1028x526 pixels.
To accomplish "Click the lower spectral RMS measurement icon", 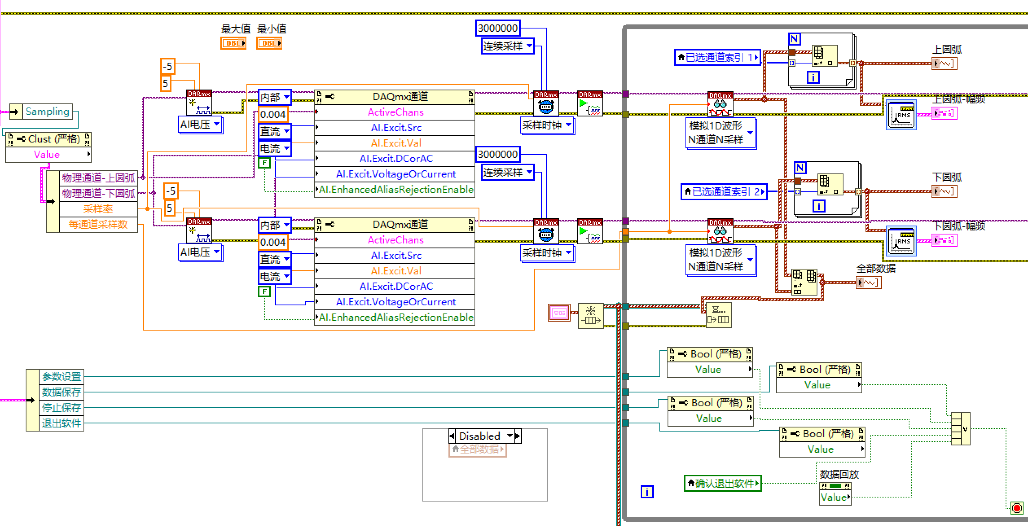I will pos(901,241).
